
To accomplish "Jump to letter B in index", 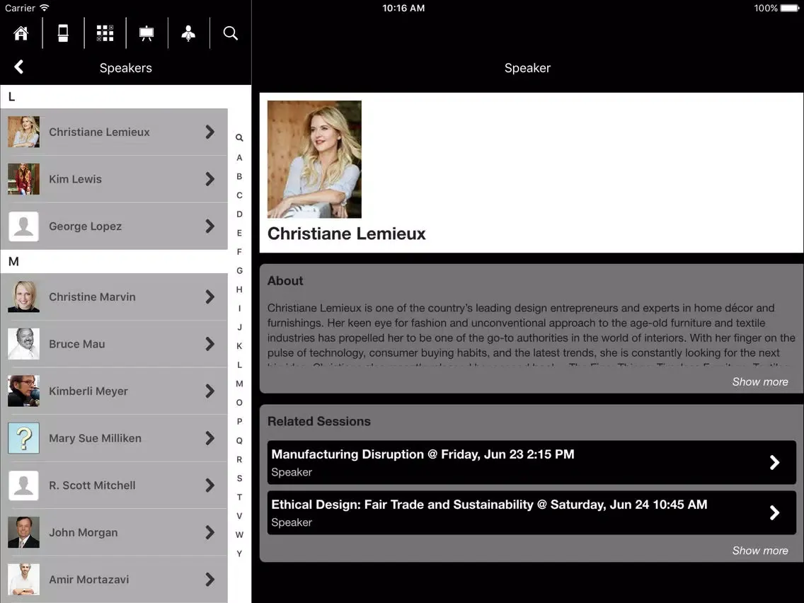I will (239, 176).
